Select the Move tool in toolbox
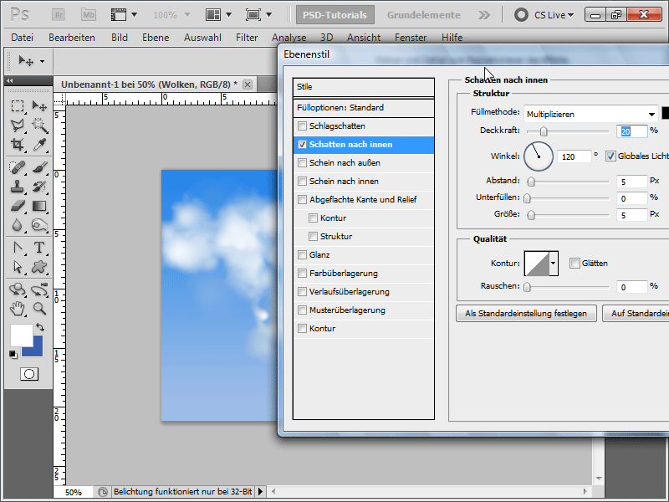Image resolution: width=669 pixels, height=502 pixels. (39, 106)
